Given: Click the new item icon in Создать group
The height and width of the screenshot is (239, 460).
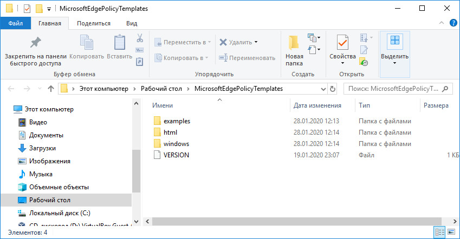Looking at the screenshot, I should point(312,37).
